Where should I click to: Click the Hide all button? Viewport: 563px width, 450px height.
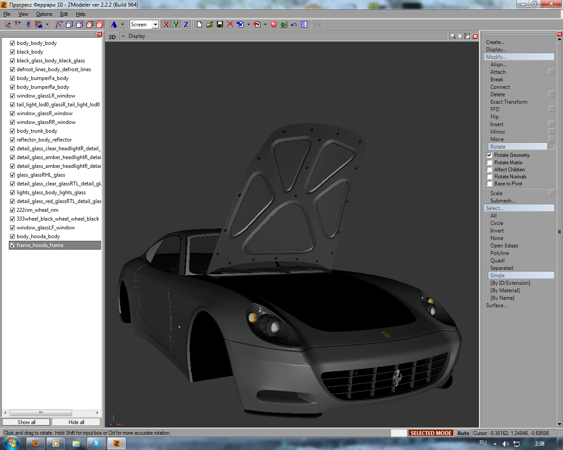77,422
